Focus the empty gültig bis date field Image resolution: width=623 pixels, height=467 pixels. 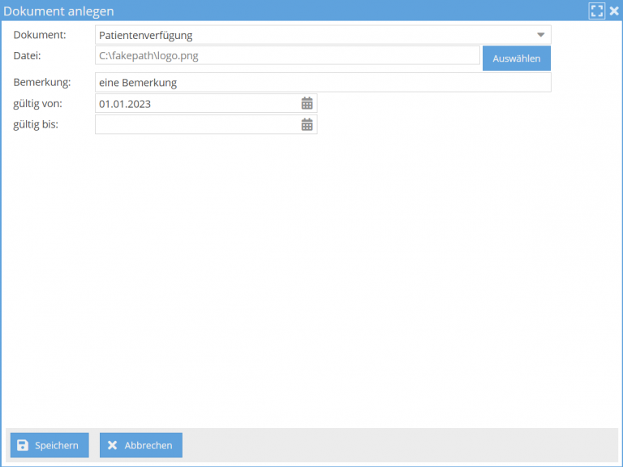[195, 125]
